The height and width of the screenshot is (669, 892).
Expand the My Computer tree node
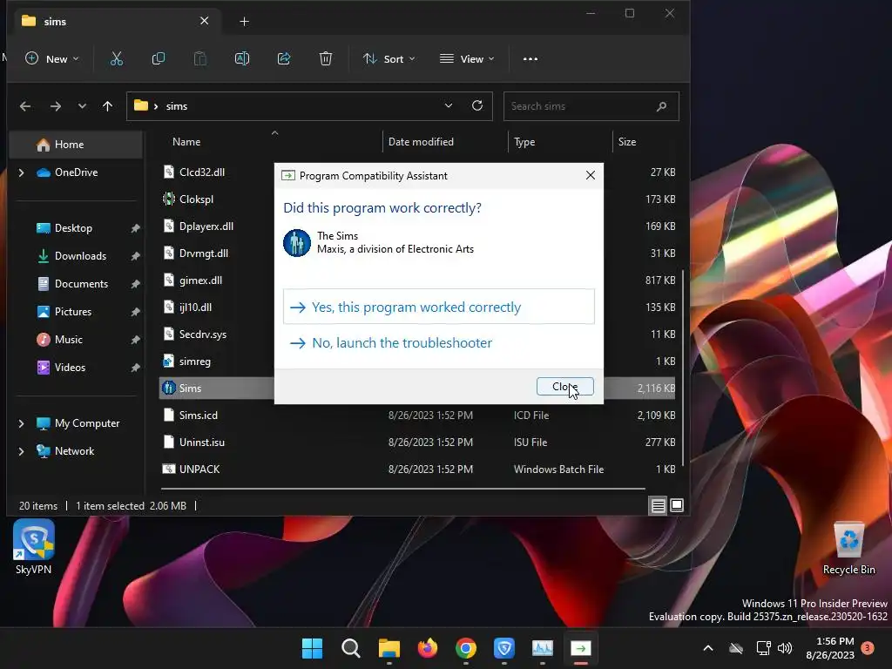(21, 423)
